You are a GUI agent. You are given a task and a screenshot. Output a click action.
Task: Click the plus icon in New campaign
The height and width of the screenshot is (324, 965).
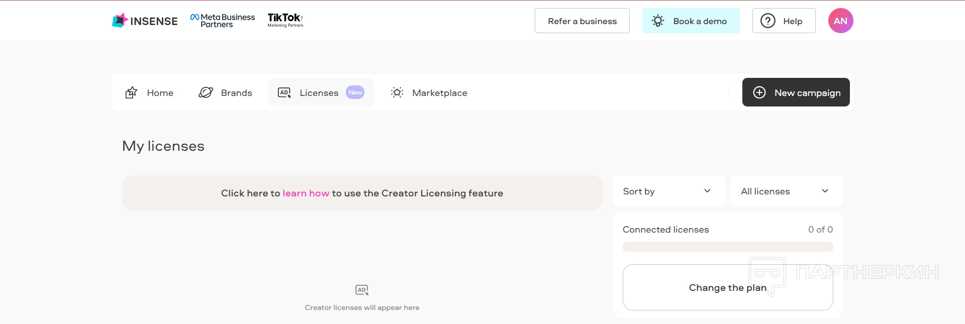tap(759, 92)
